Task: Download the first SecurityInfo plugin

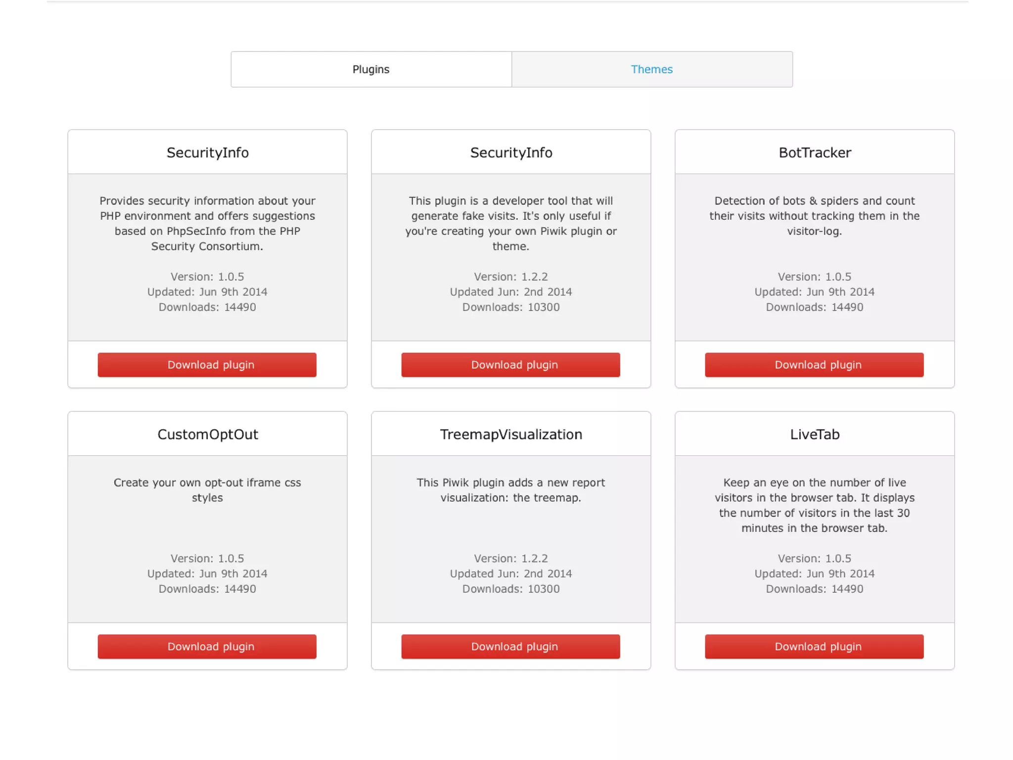Action: [207, 365]
